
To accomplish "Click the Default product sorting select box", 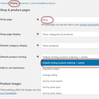I will [x=70, y=57].
